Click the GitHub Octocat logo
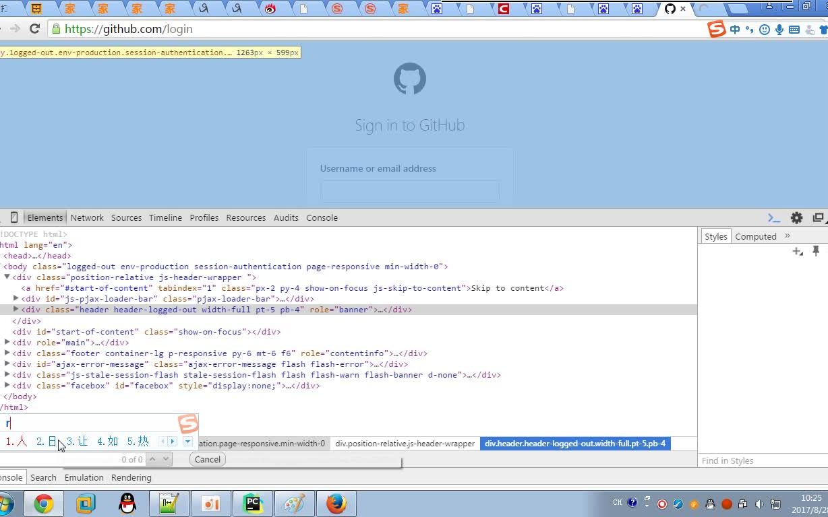The width and height of the screenshot is (828, 517). 409,79
